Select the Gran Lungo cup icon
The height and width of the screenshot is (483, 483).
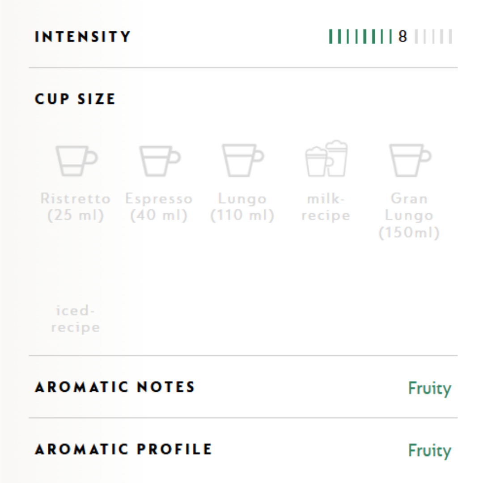410,160
